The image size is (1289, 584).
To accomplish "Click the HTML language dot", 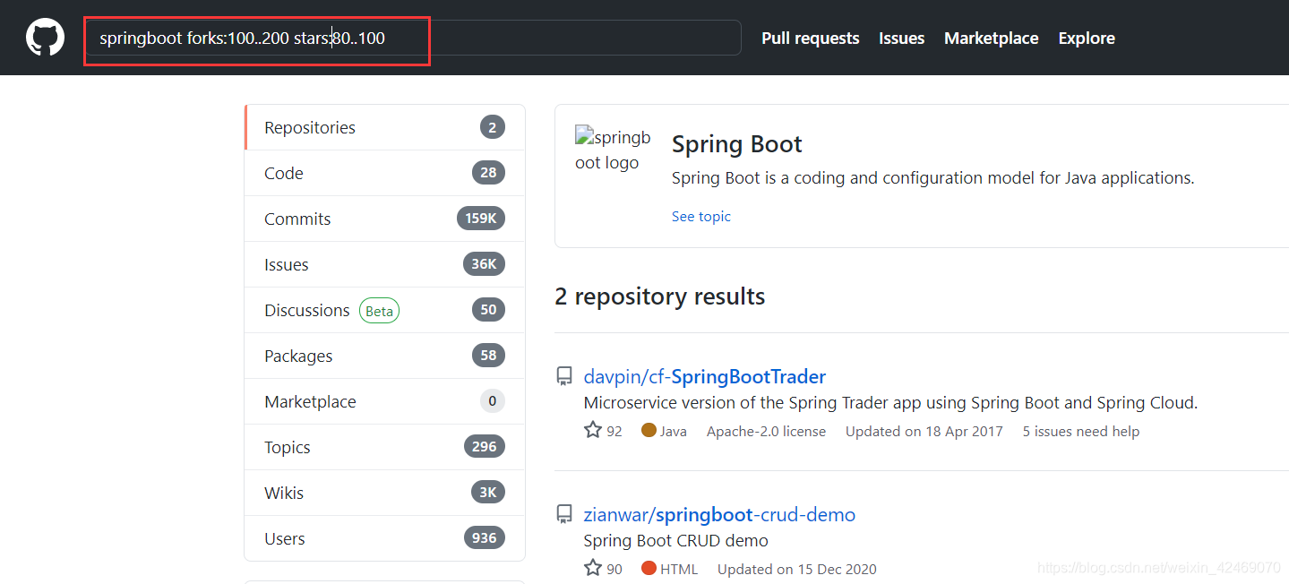I will 649,568.
